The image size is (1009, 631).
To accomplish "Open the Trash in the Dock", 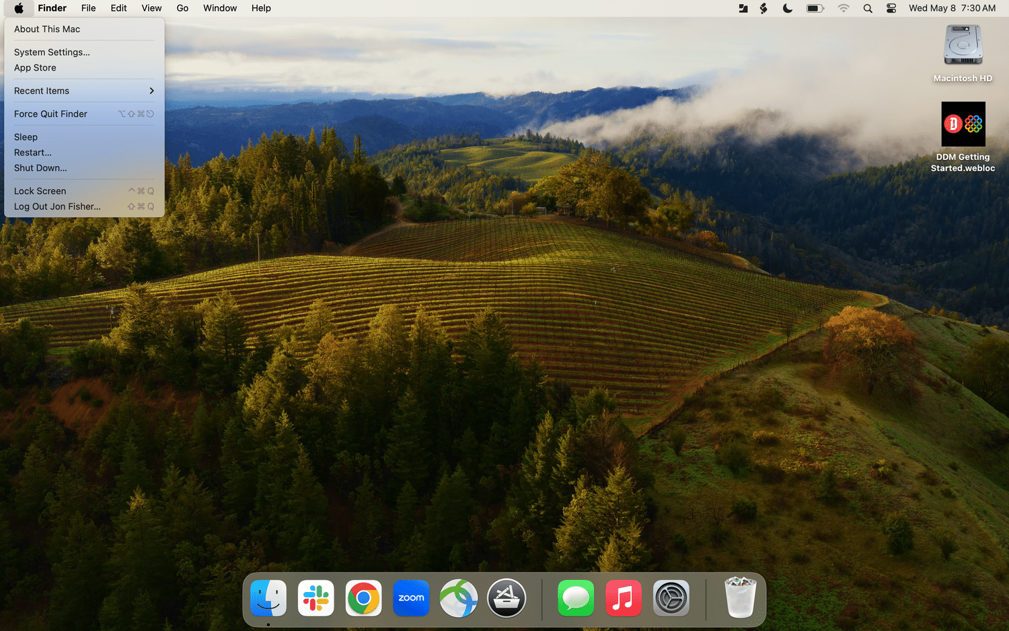I will (x=740, y=598).
